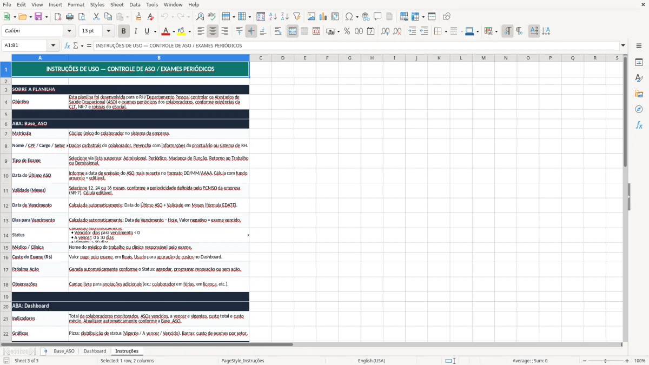The height and width of the screenshot is (365, 649).
Task: Toggle Bold formatting
Action: 124,31
